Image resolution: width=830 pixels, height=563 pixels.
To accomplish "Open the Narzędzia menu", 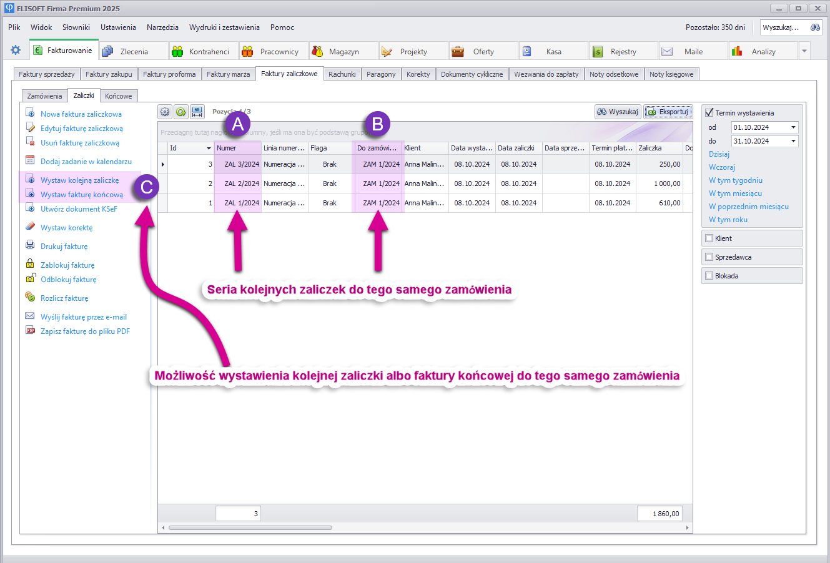I will [x=162, y=27].
